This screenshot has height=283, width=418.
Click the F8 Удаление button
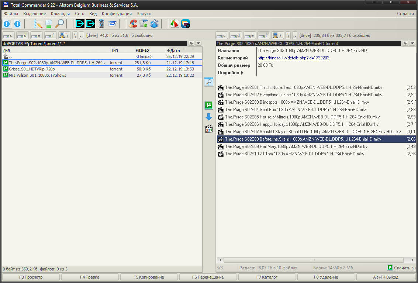pos(326,277)
